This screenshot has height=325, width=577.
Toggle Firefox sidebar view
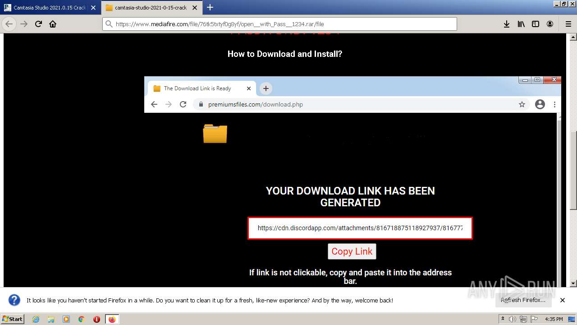(x=536, y=24)
